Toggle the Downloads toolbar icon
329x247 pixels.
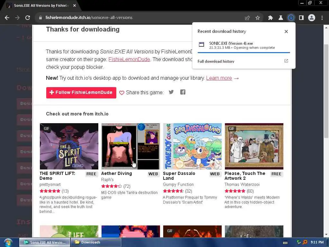[x=291, y=18]
